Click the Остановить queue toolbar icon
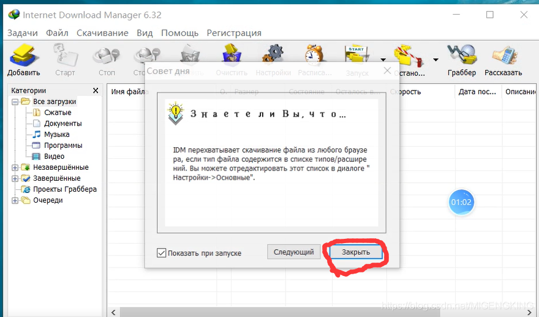 [x=409, y=56]
